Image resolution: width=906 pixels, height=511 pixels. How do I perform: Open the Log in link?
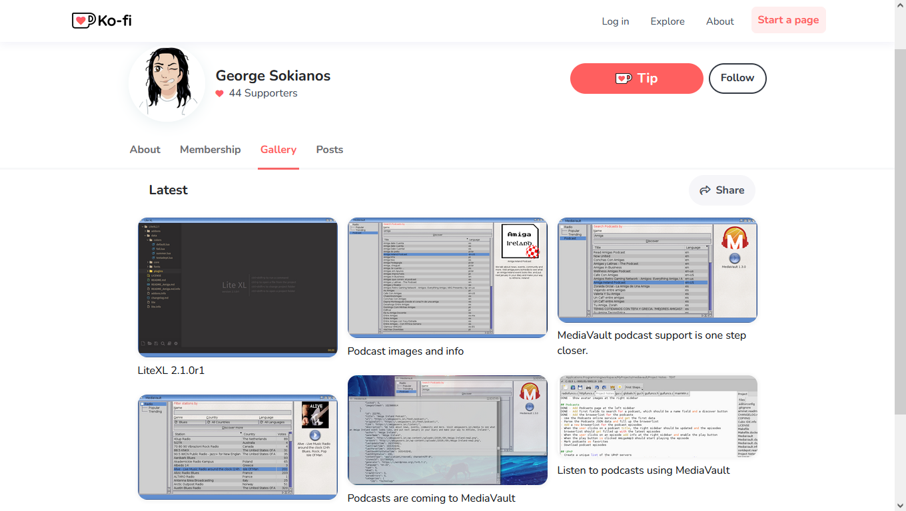pyautogui.click(x=615, y=21)
